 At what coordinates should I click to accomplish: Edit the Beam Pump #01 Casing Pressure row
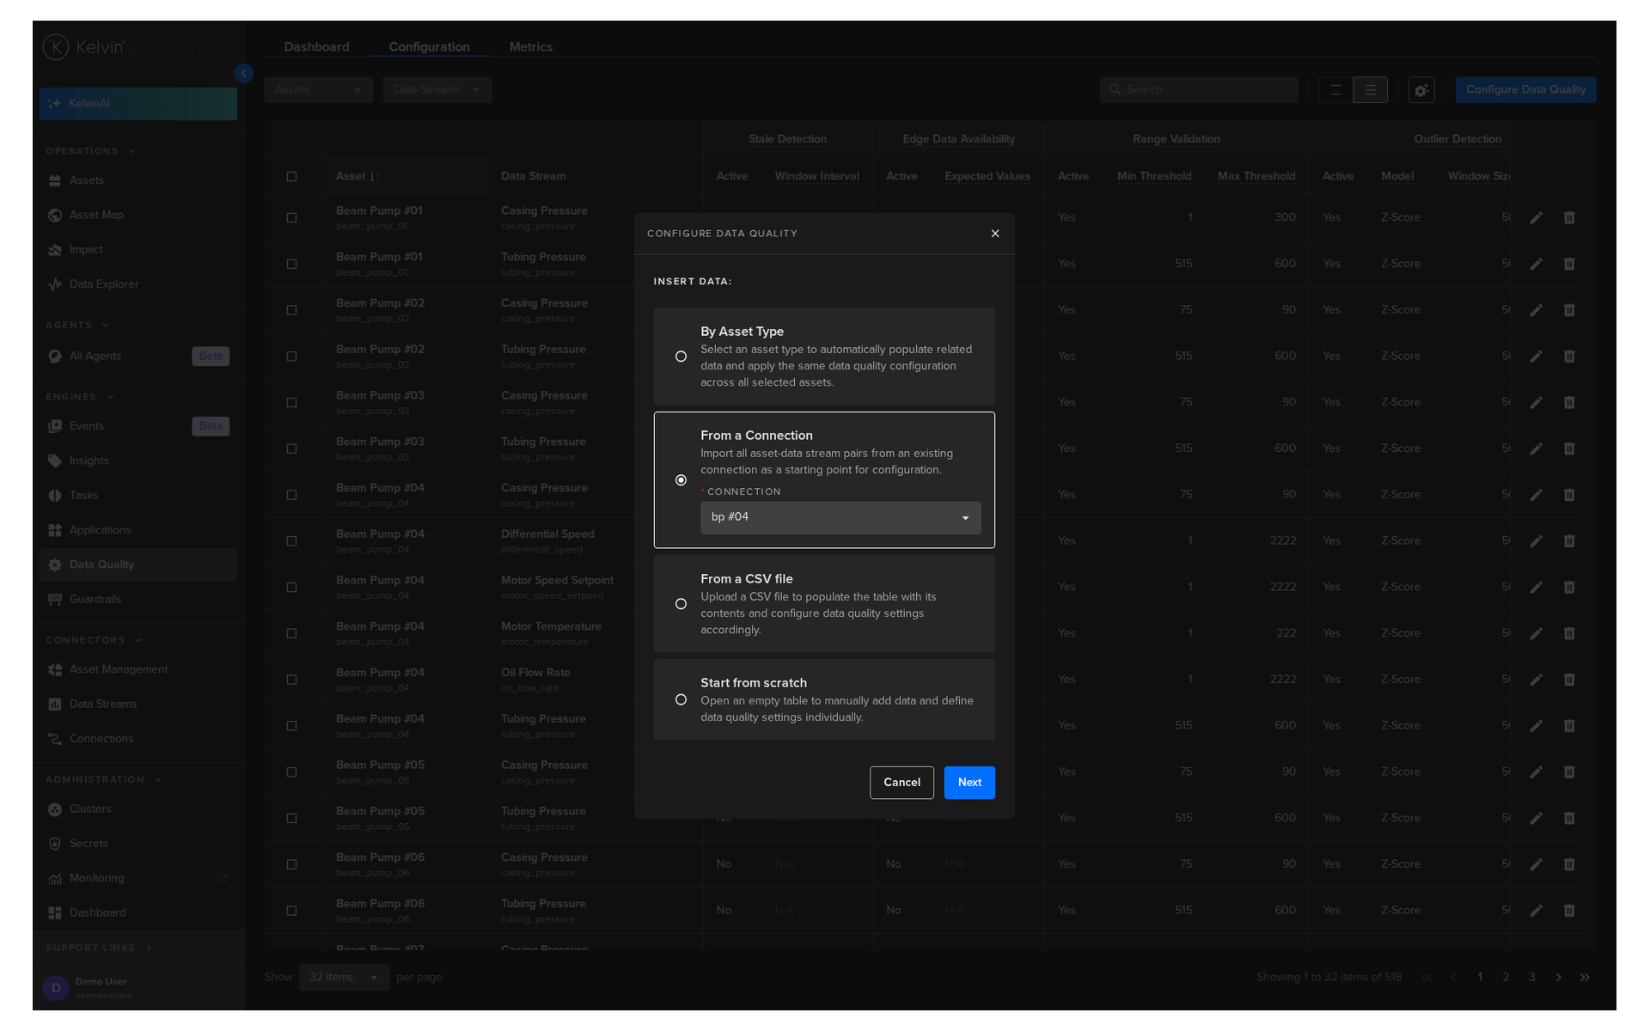coord(1536,218)
